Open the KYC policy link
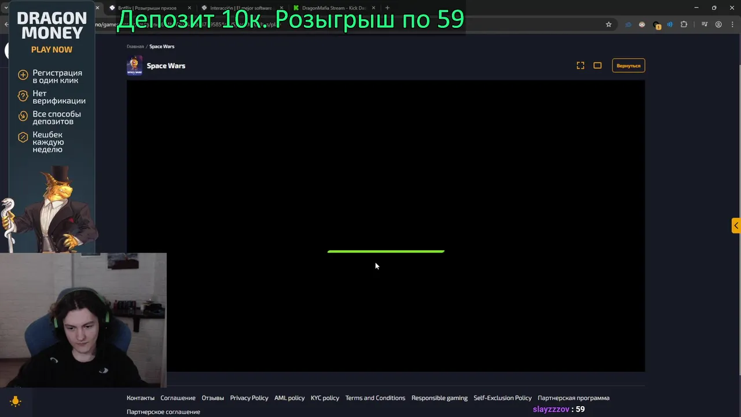Image resolution: width=741 pixels, height=417 pixels. click(x=325, y=398)
